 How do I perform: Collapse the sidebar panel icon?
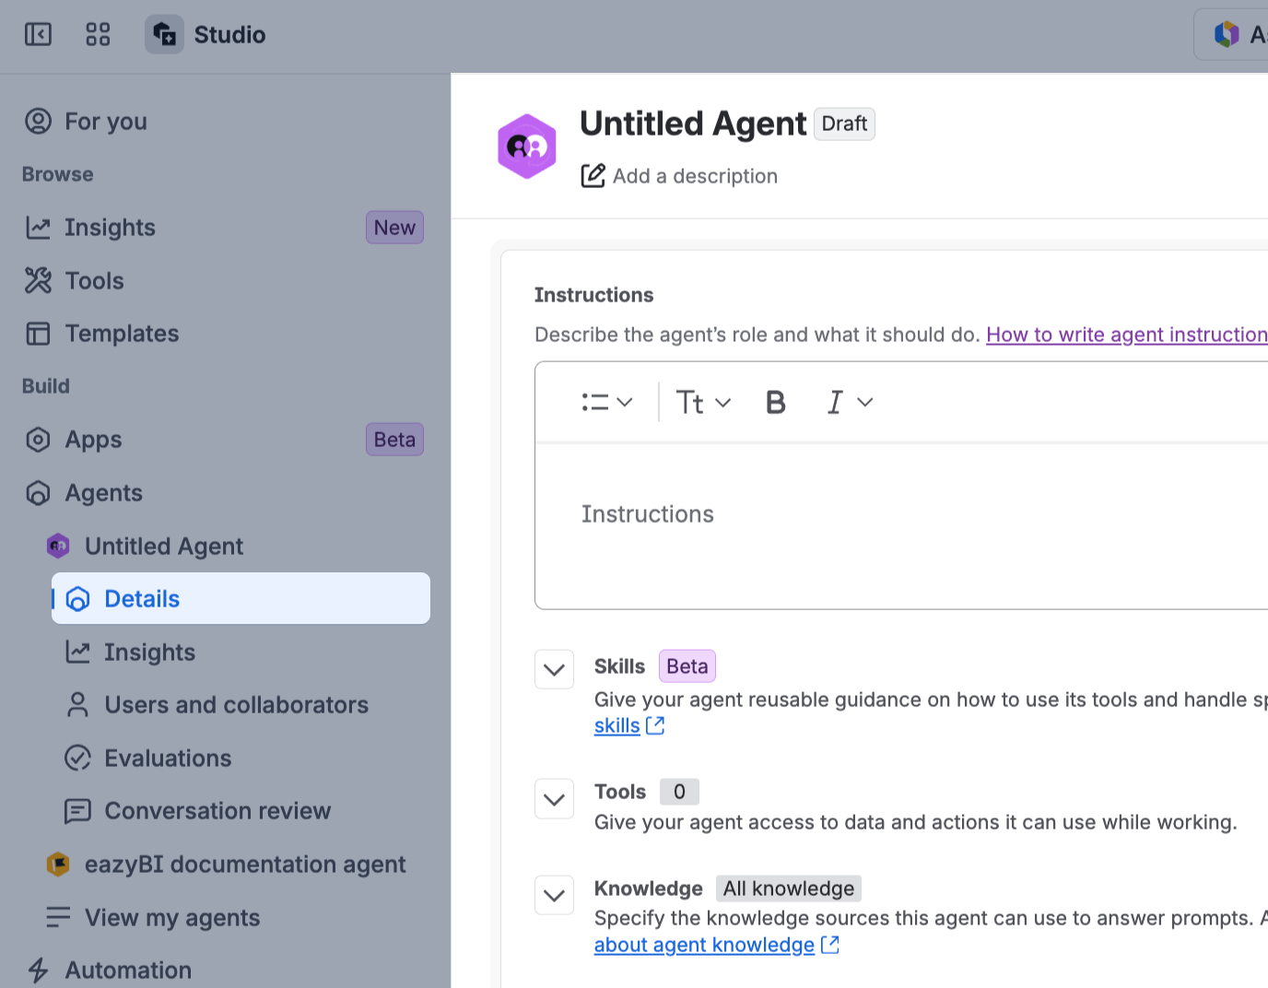click(x=38, y=35)
